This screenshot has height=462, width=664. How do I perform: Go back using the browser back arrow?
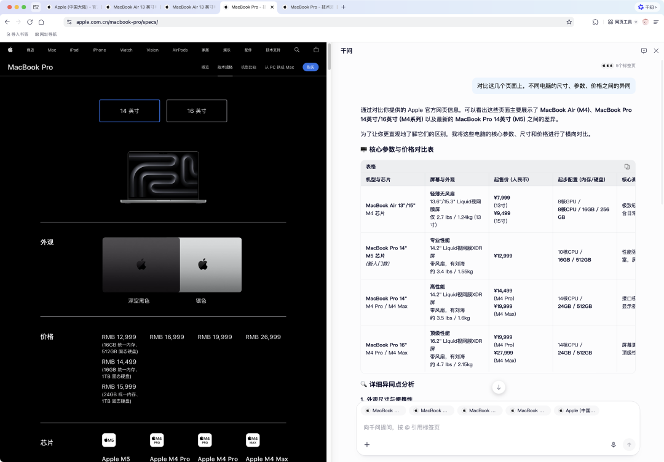point(7,22)
